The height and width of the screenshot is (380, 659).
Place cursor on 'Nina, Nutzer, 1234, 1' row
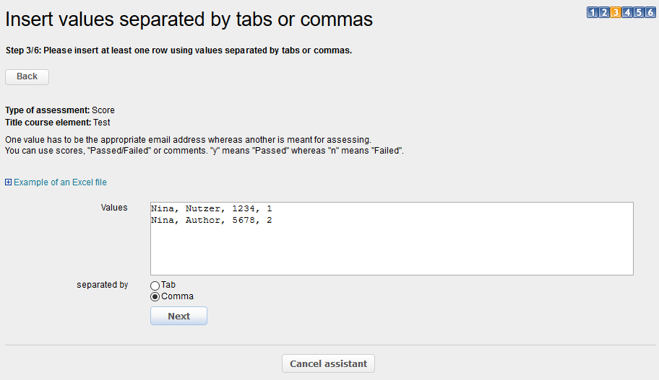(x=211, y=208)
